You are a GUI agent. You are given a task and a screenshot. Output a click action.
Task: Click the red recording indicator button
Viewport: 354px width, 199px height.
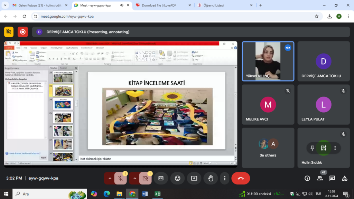pos(23,32)
